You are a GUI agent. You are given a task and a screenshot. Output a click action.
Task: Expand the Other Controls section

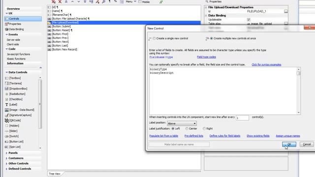tap(6, 164)
